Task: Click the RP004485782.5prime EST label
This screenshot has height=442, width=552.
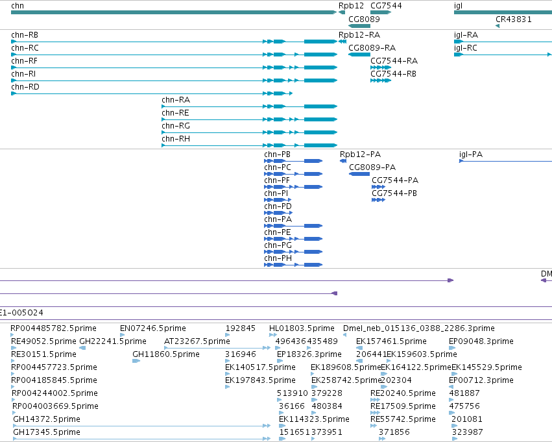Action: [x=53, y=328]
